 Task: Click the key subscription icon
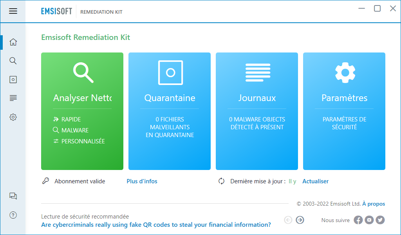pos(45,181)
